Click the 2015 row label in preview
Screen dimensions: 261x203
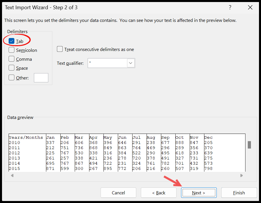[x=14, y=168]
